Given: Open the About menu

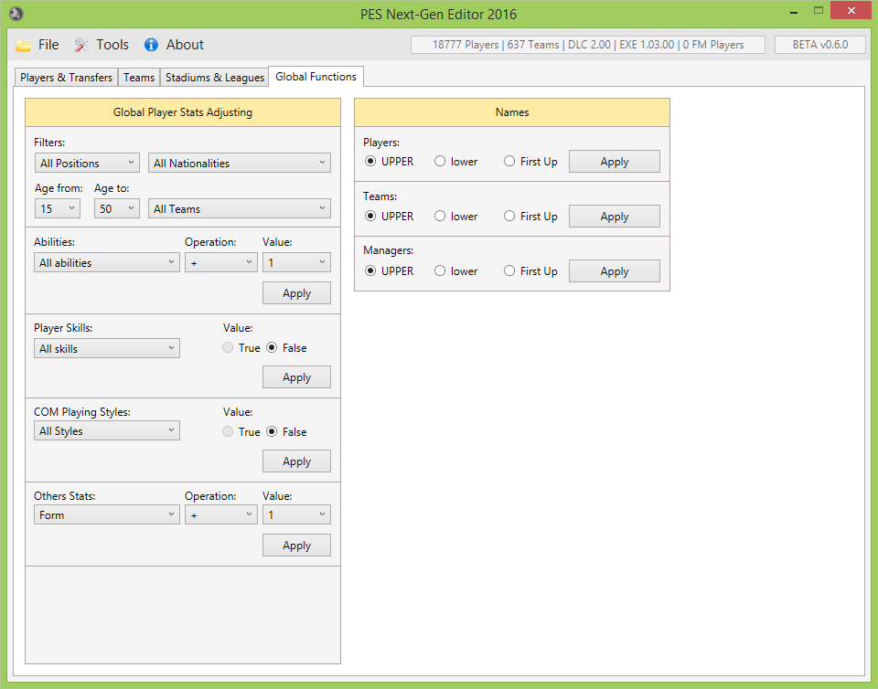Looking at the screenshot, I should tap(185, 45).
